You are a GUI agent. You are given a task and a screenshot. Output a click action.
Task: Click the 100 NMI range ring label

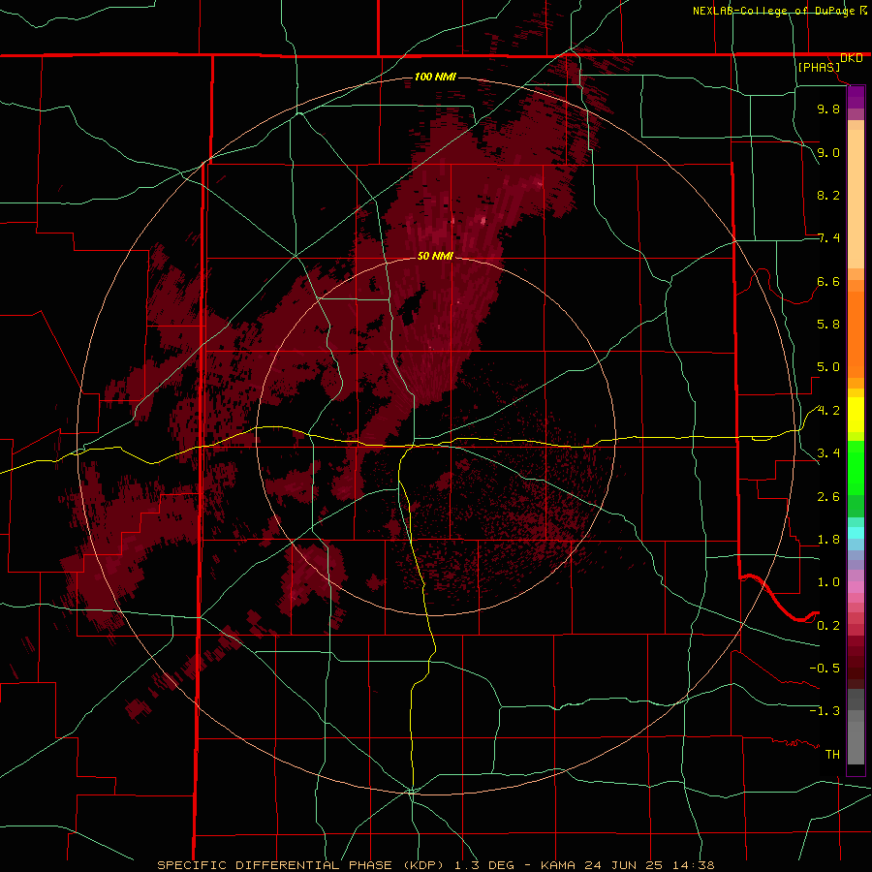[x=435, y=77]
